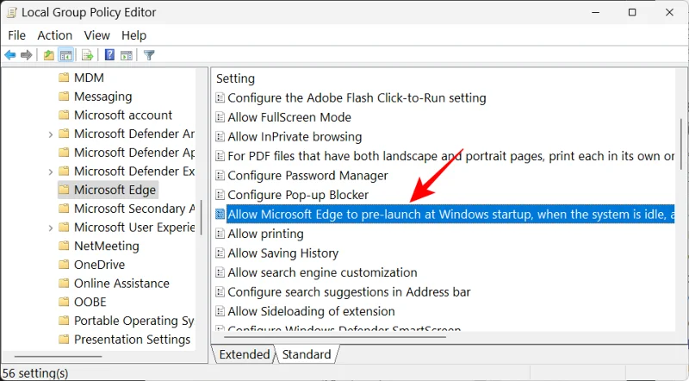Image resolution: width=689 pixels, height=381 pixels.
Task: Click the MDM folder icon
Action: pyautogui.click(x=64, y=78)
